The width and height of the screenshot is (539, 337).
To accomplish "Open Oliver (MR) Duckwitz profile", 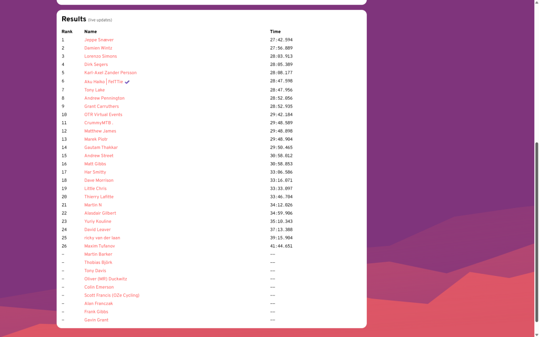I will [x=106, y=279].
